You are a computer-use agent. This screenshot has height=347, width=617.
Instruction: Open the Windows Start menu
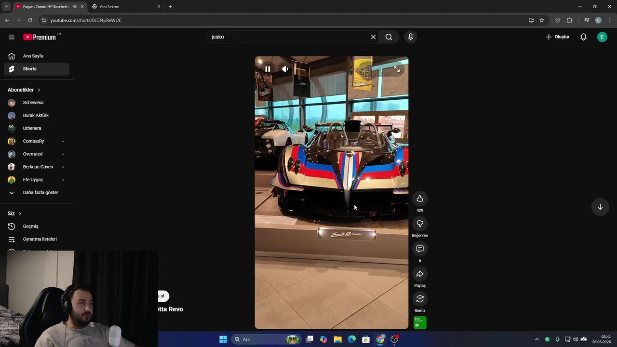223,339
